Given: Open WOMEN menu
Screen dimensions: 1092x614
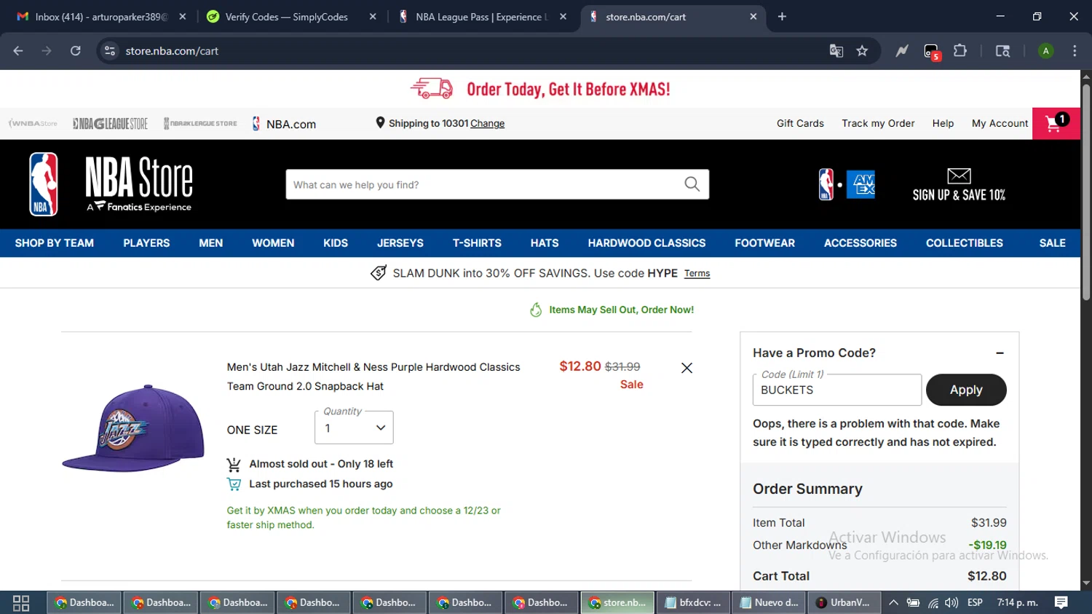Looking at the screenshot, I should pyautogui.click(x=273, y=243).
